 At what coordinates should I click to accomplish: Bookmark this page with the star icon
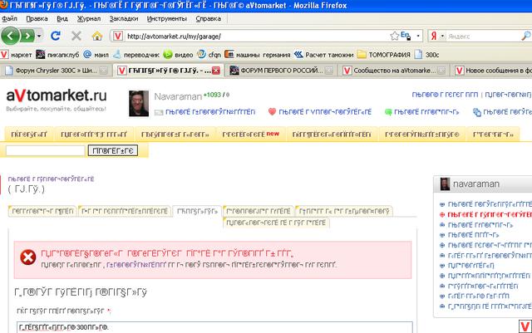[394, 36]
